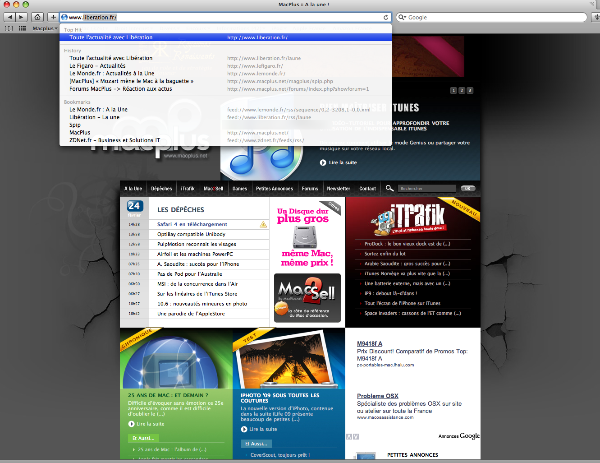Image resolution: width=600 pixels, height=463 pixels.
Task: Open Top Sites grid icon
Action: pyautogui.click(x=22, y=28)
